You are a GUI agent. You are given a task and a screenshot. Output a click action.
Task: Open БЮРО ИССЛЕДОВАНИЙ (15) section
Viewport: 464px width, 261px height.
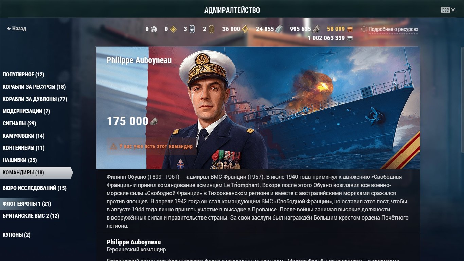pos(34,188)
